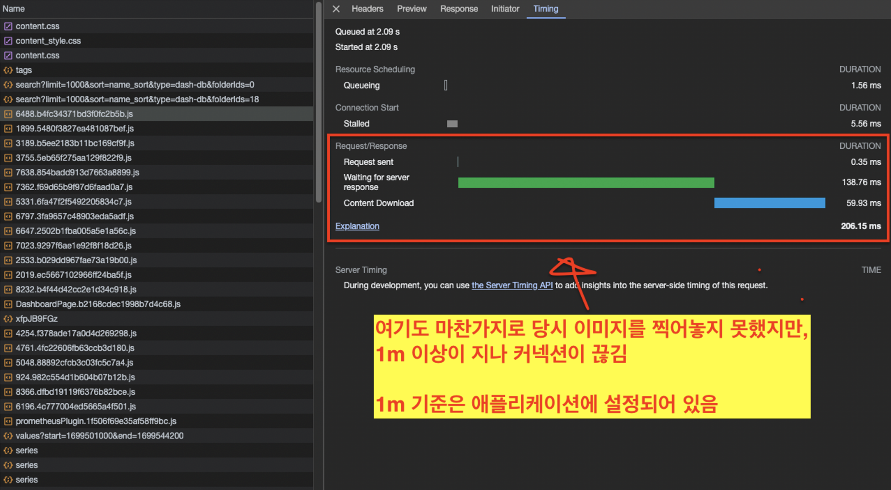Select the search request with folderIds=18
This screenshot has width=891, height=490.
[137, 99]
